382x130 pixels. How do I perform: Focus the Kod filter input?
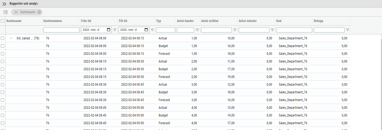294,30
